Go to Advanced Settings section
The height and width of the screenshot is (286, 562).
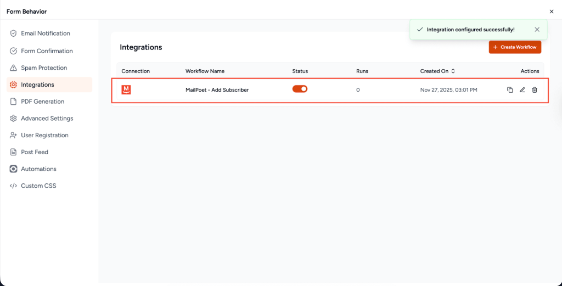pyautogui.click(x=47, y=119)
